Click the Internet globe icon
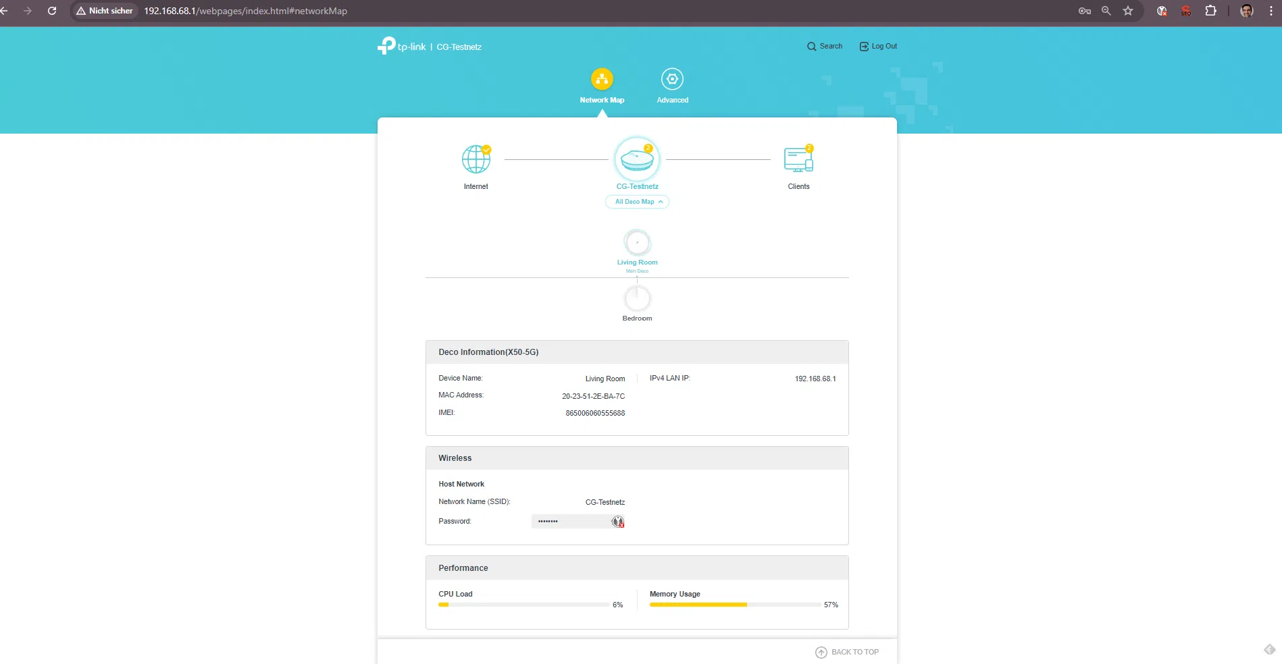The width and height of the screenshot is (1282, 664). (x=476, y=159)
